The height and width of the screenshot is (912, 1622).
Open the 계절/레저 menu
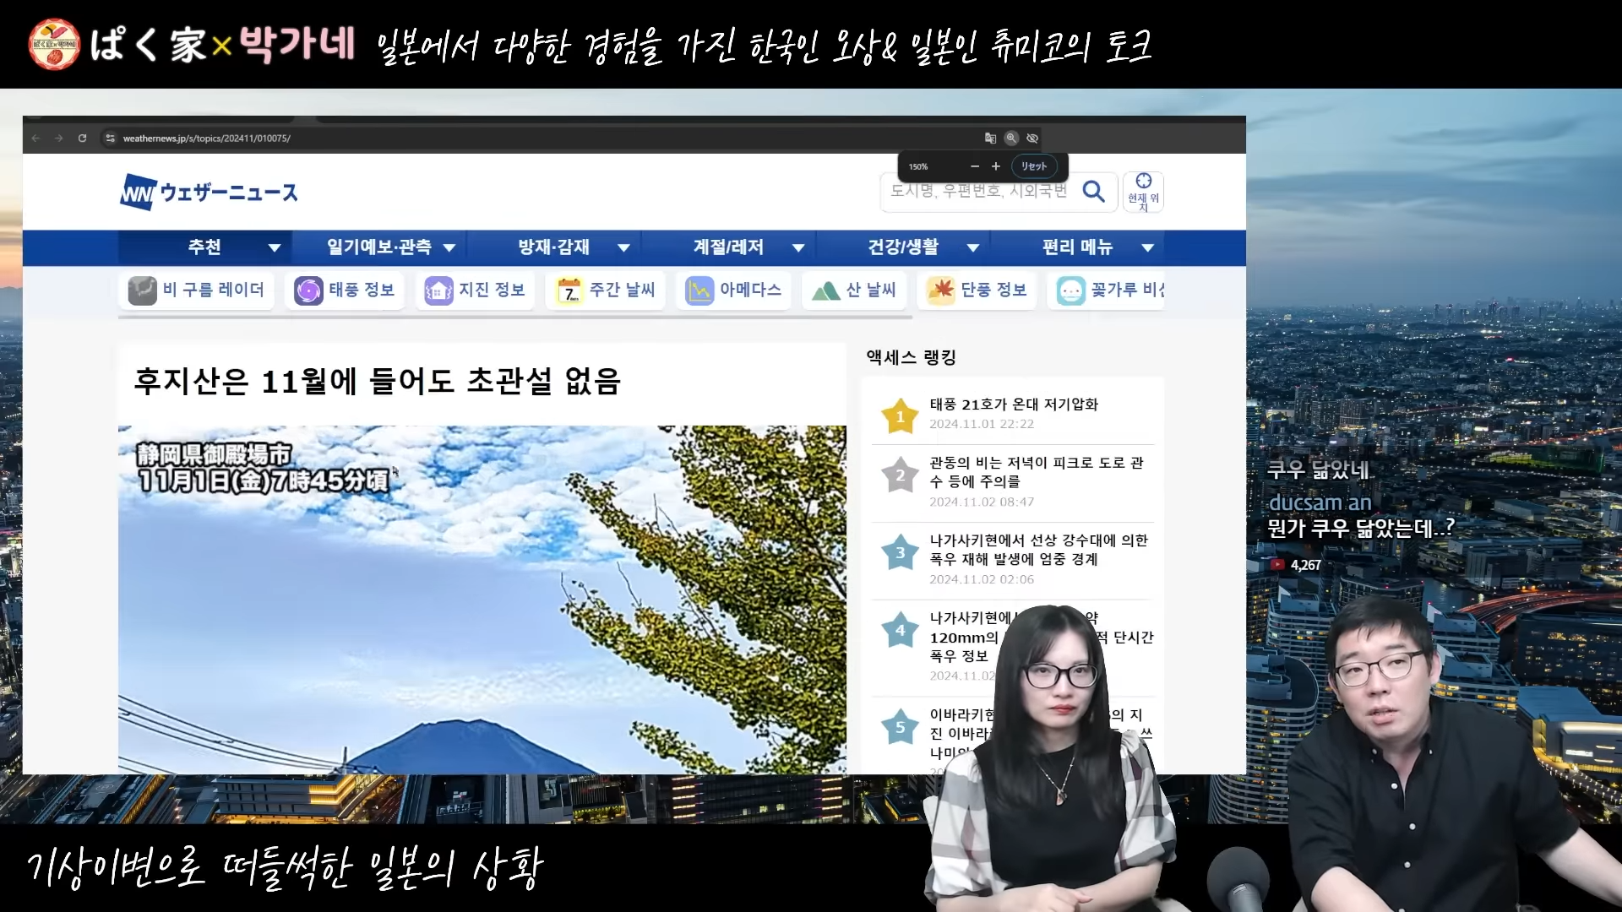728,247
